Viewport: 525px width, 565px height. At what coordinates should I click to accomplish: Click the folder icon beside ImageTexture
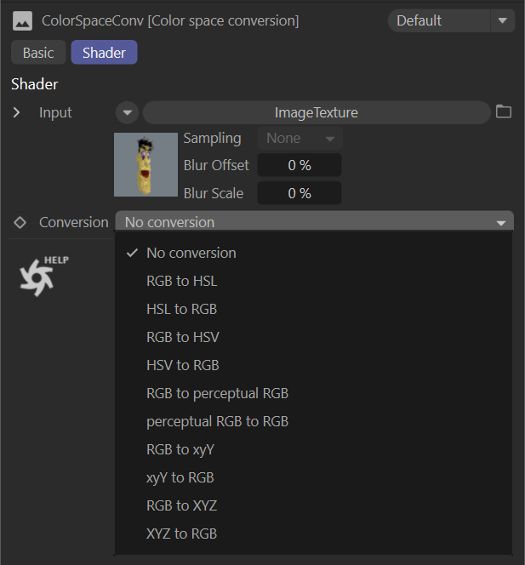click(x=504, y=111)
